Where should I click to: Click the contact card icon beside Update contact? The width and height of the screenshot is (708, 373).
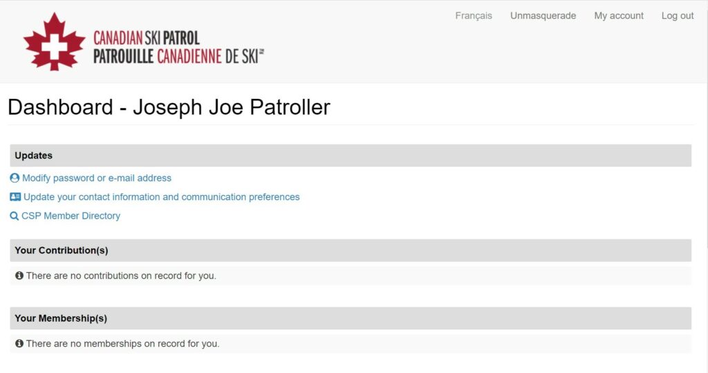coord(15,197)
